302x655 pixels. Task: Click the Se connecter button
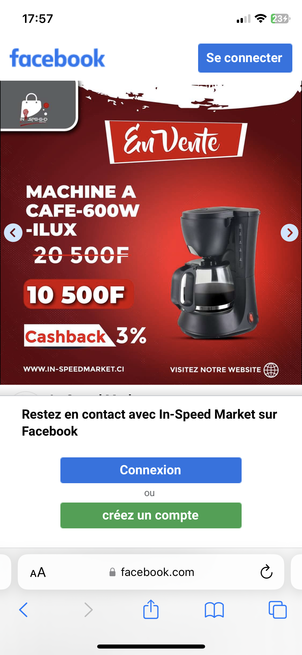click(x=245, y=58)
